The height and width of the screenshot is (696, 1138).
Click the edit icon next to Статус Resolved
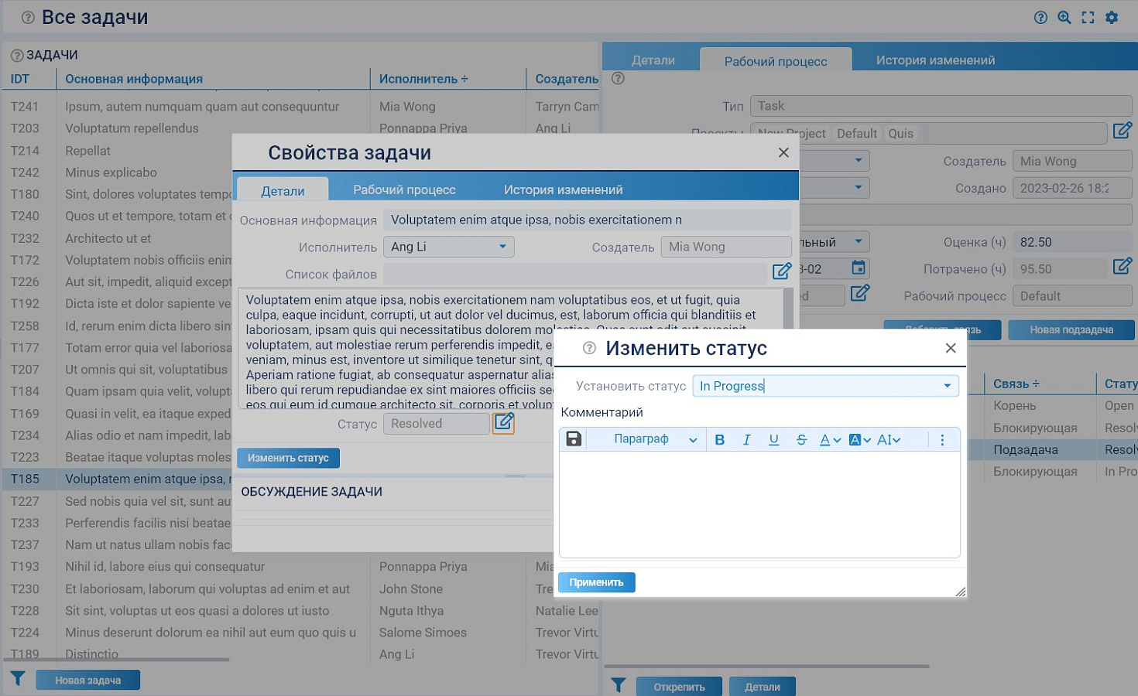point(503,423)
